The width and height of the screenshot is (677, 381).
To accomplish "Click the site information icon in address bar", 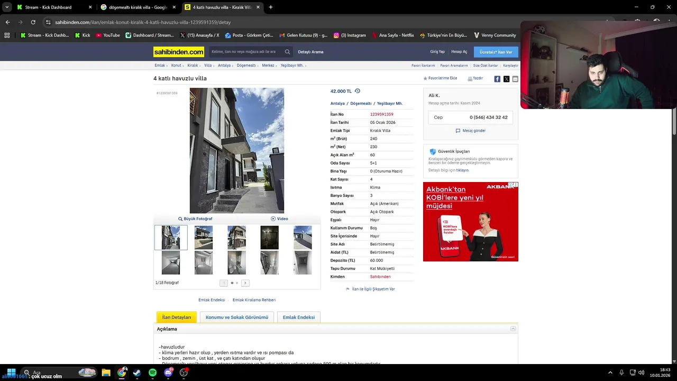I will click(48, 22).
